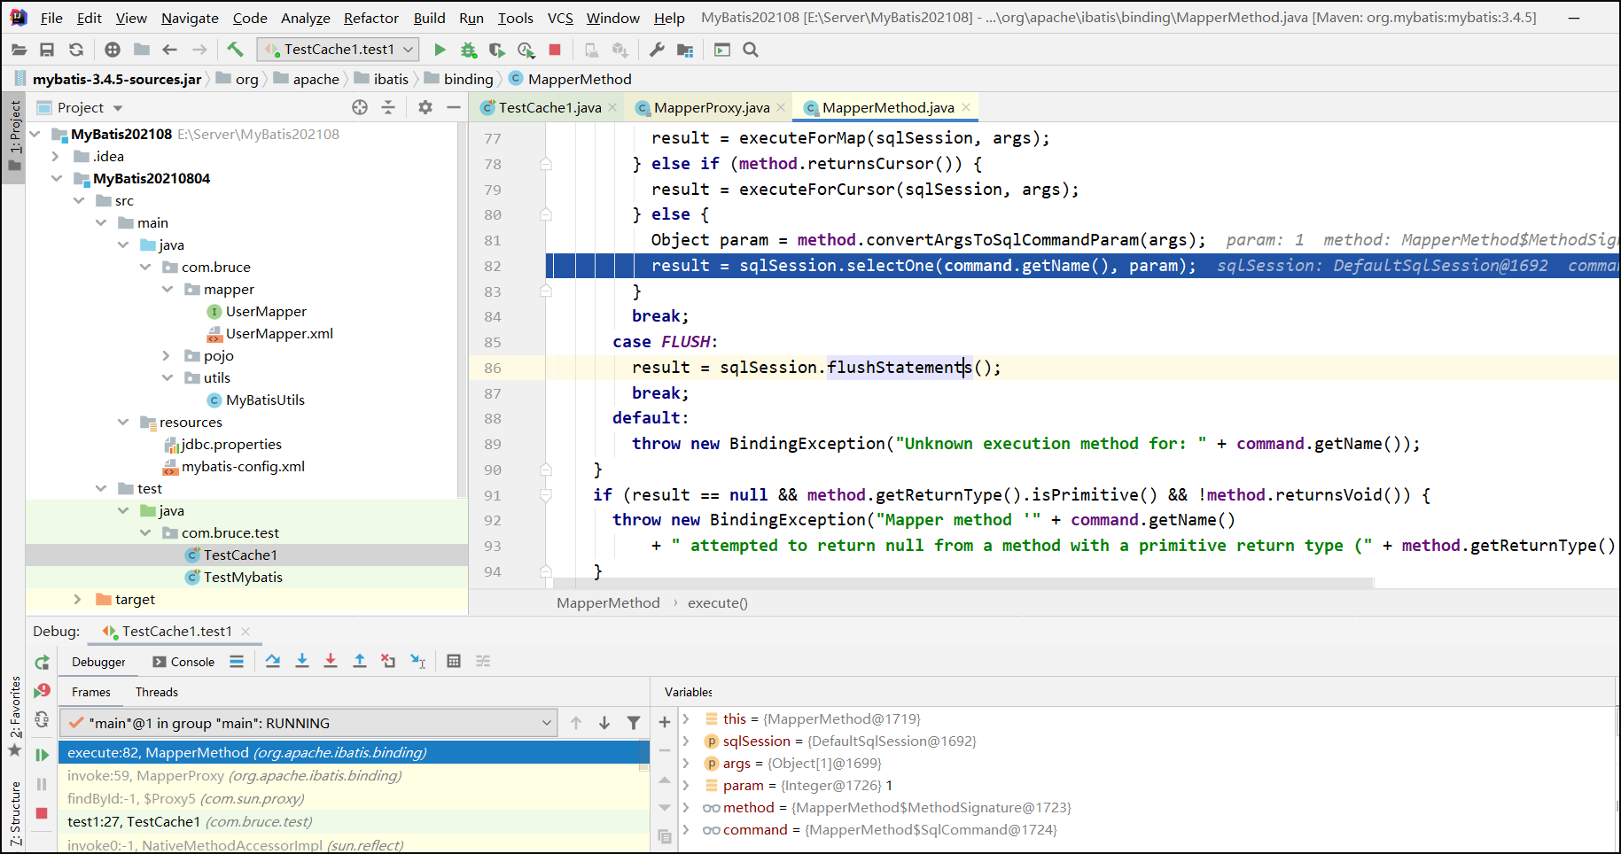Click the Drop Frame debugger icon
The image size is (1621, 854).
(388, 661)
